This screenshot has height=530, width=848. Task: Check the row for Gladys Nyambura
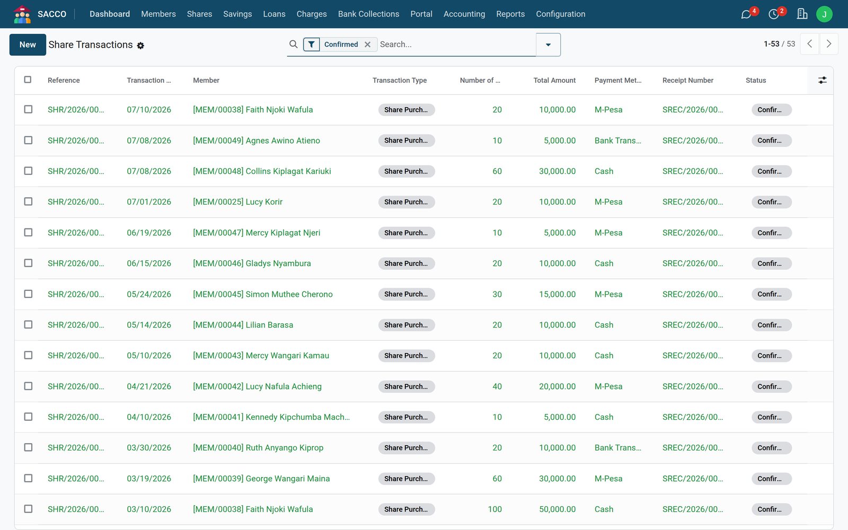coord(28,263)
